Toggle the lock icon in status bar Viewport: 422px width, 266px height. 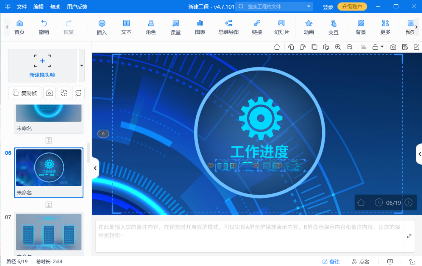coord(412,262)
